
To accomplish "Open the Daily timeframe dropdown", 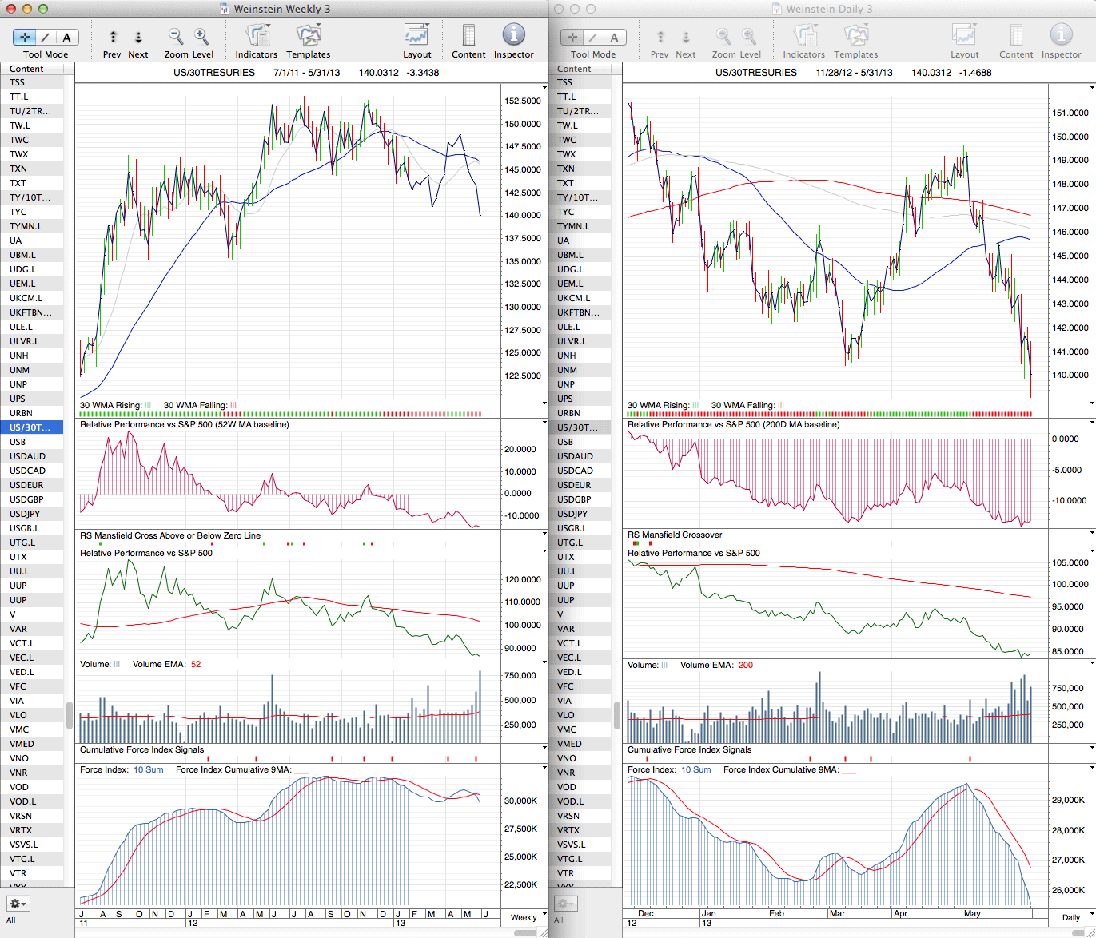I will coord(1075,917).
